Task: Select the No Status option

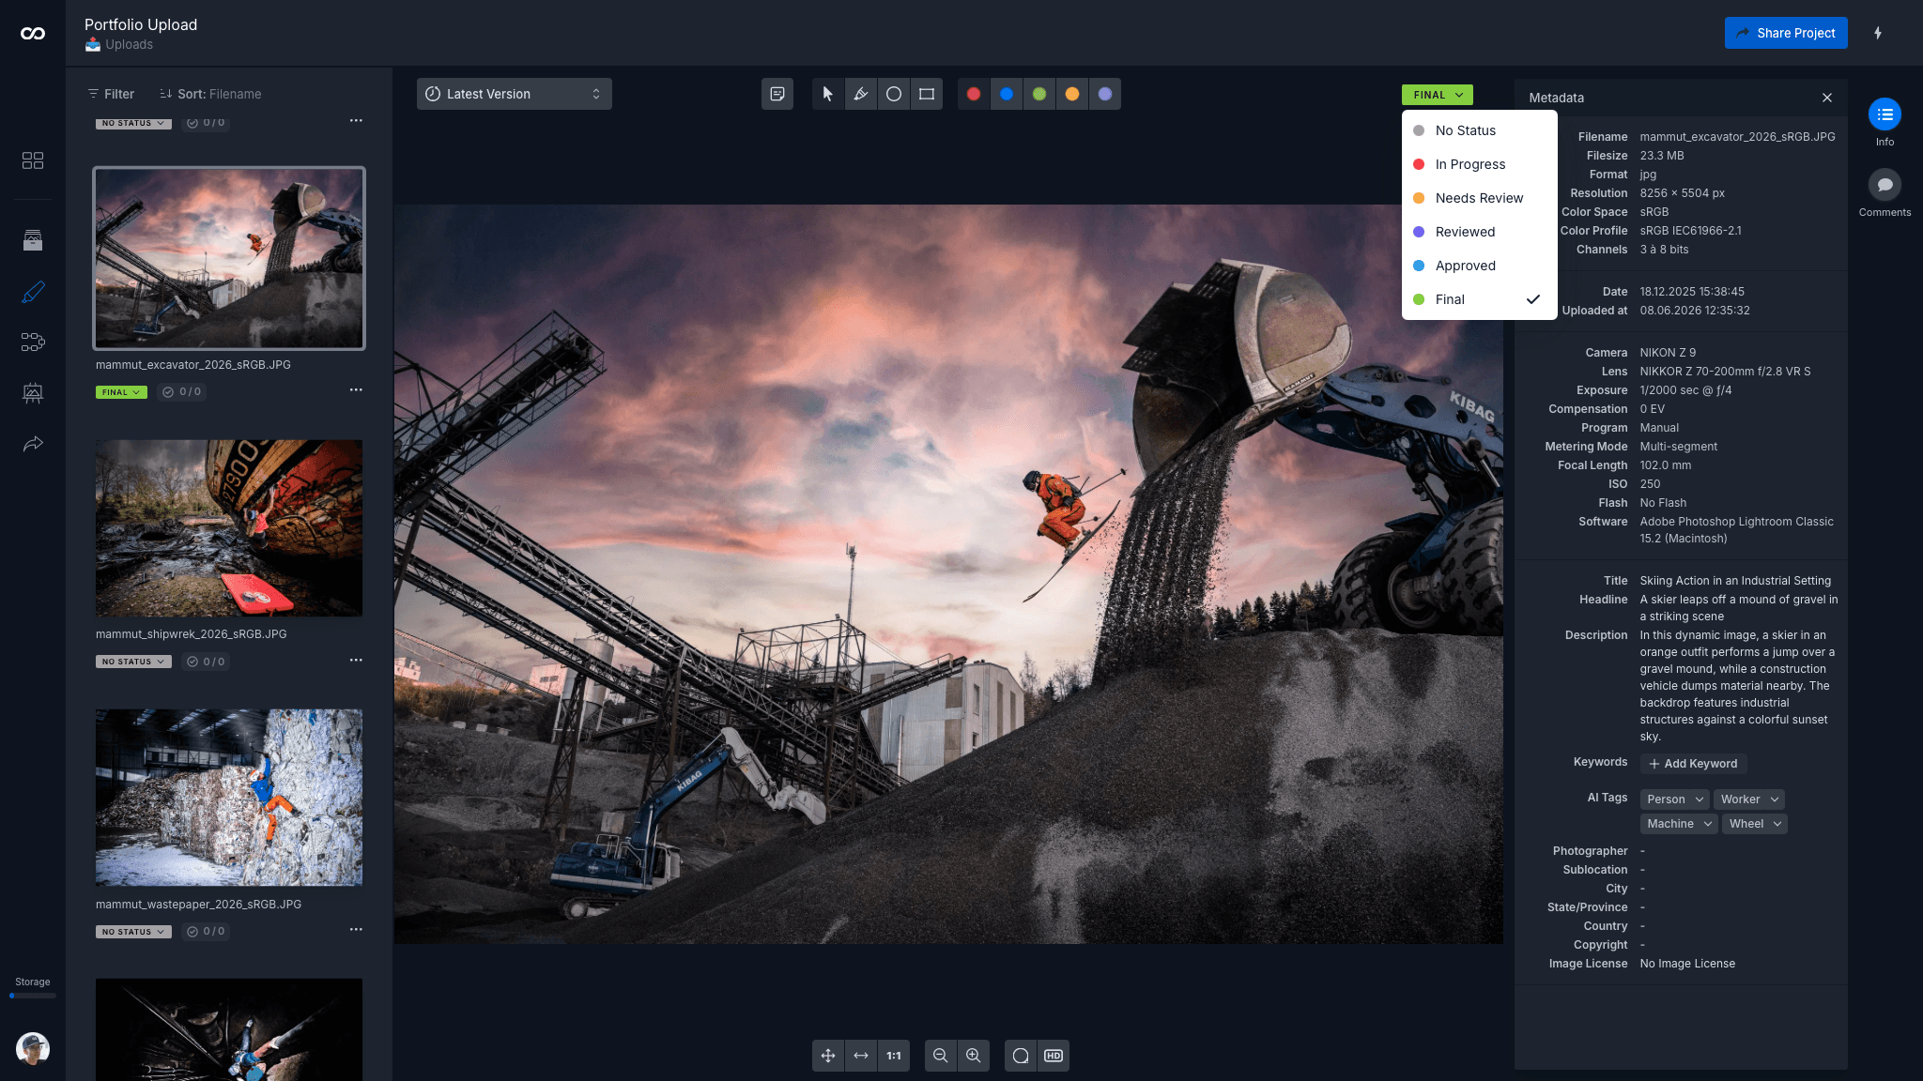Action: pyautogui.click(x=1479, y=130)
